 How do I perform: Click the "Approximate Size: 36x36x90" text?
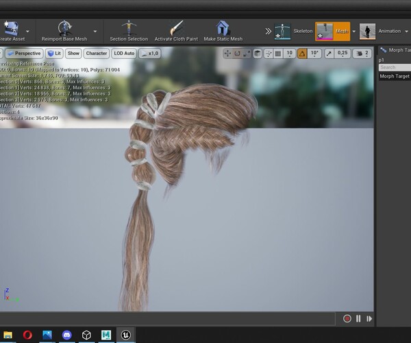coord(29,118)
